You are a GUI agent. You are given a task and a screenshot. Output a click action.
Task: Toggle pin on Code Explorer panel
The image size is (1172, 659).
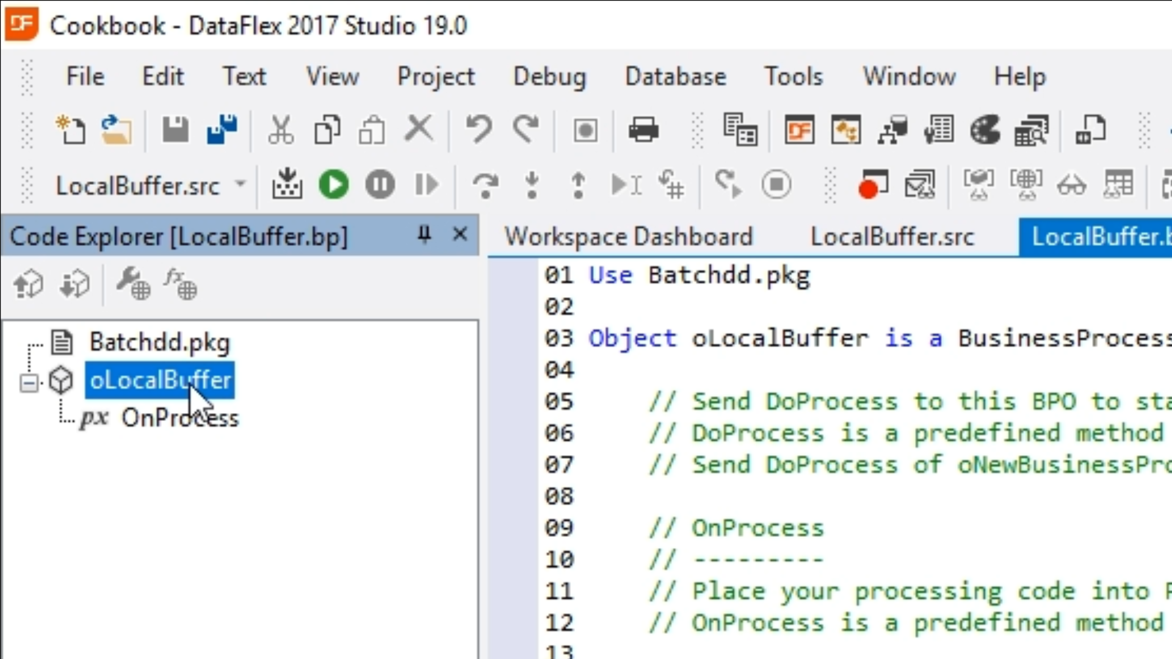424,235
